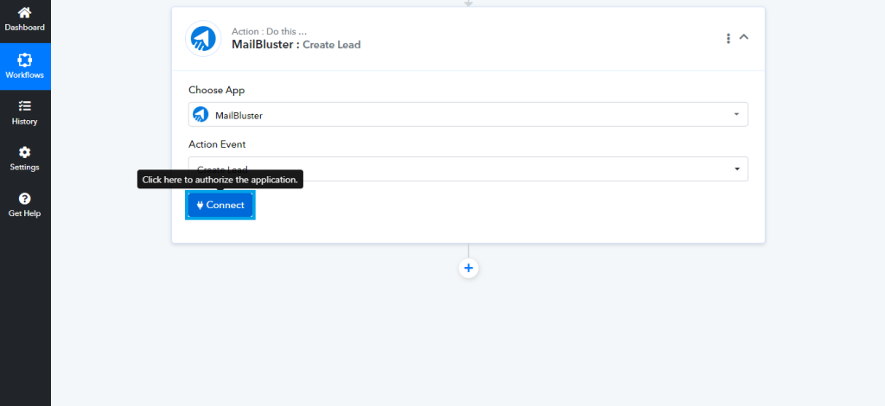Select the Settings text label in the sidebar
Screen dimensions: 885x406
click(24, 168)
